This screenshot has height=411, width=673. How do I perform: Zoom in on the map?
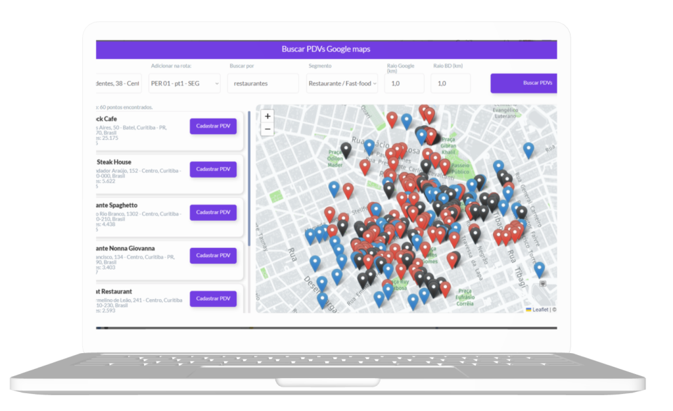click(267, 116)
